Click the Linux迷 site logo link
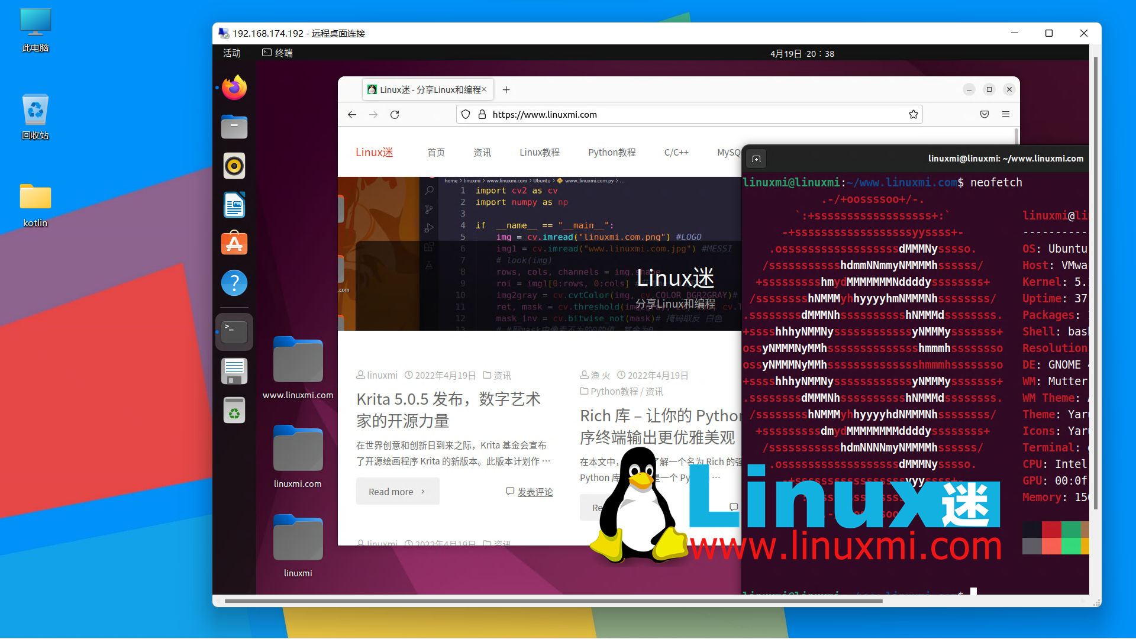The width and height of the screenshot is (1136, 639). tap(374, 153)
